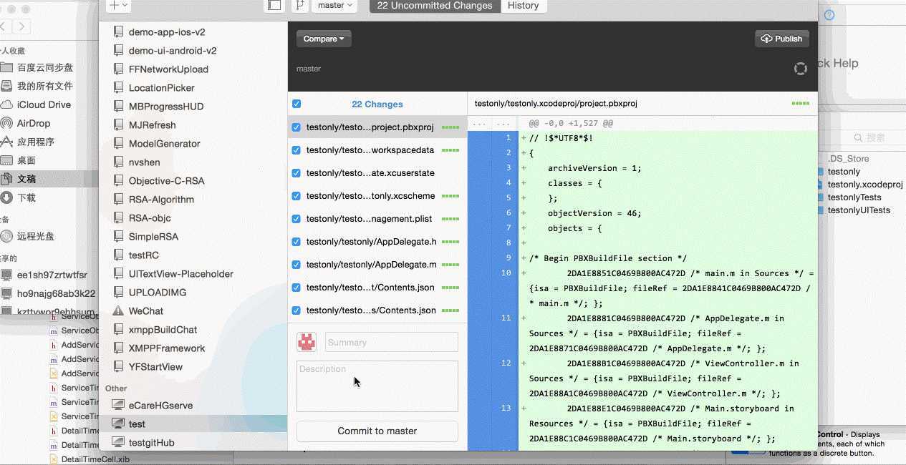Uncheck the xcscheme file checkbox
Viewport: 906px width, 465px height.
pyautogui.click(x=297, y=196)
